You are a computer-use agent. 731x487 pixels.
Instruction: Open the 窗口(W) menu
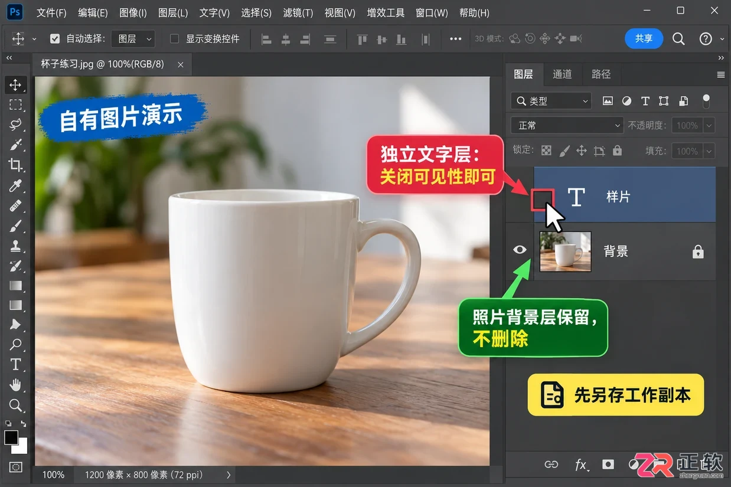pyautogui.click(x=432, y=12)
